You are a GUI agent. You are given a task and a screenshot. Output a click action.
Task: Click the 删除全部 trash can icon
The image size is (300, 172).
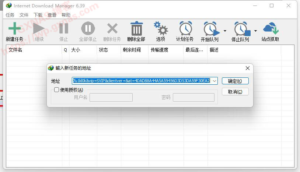pos(136,29)
